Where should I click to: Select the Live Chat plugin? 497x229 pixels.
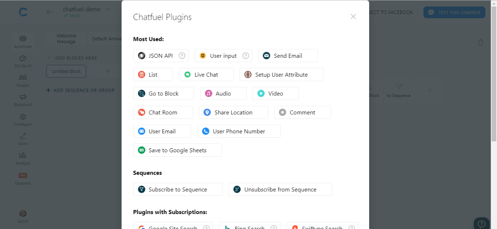206,75
